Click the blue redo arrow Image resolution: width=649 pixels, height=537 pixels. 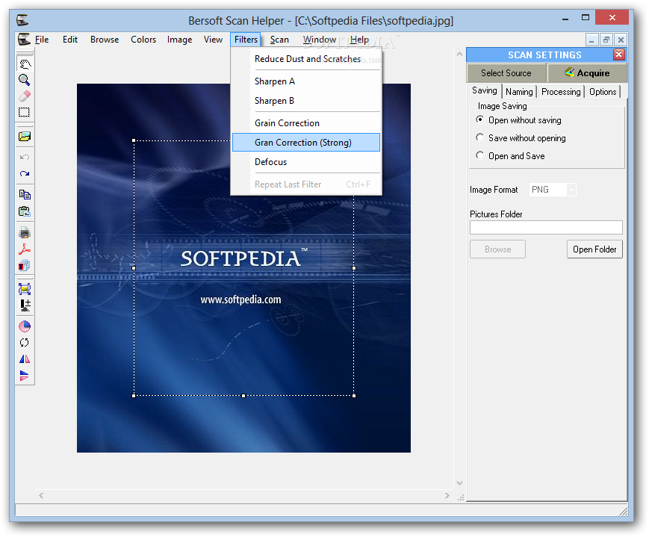[x=25, y=174]
